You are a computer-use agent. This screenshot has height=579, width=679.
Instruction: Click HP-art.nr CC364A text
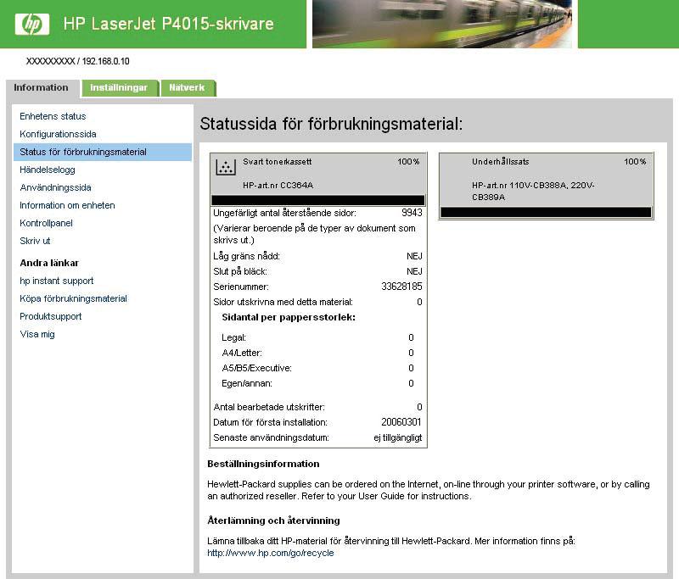point(278,186)
